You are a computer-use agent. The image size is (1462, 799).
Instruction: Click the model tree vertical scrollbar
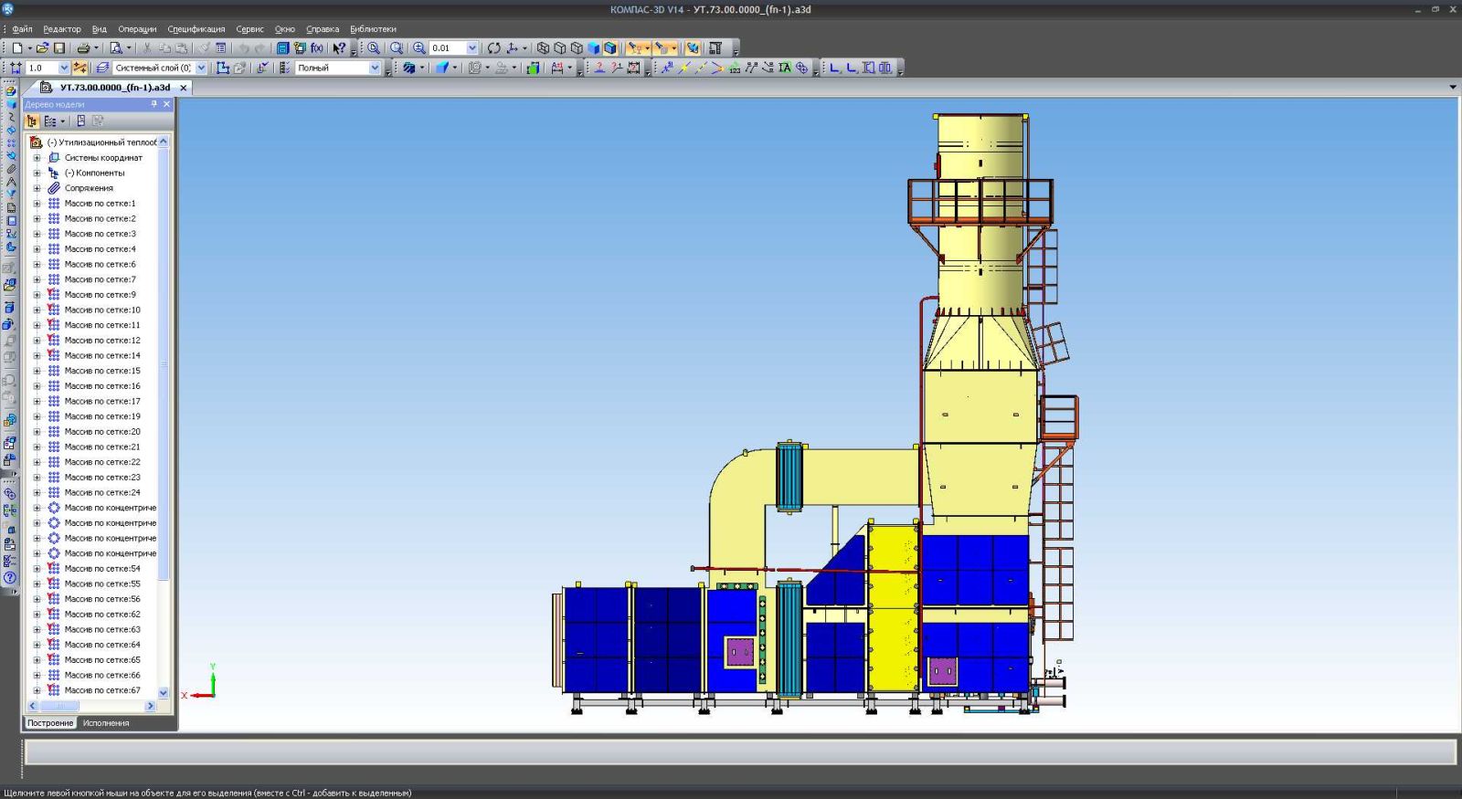coord(164,365)
